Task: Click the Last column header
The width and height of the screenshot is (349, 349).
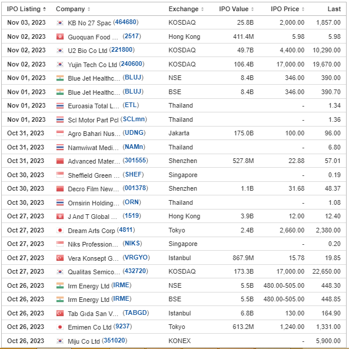Action: click(334, 9)
